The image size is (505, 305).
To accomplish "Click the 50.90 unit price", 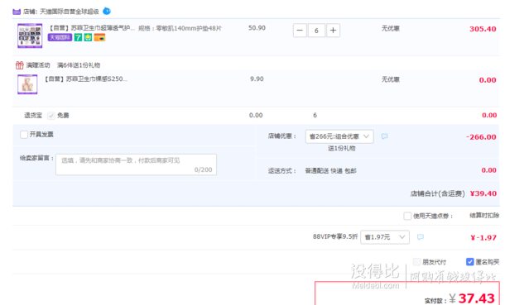I will (257, 28).
